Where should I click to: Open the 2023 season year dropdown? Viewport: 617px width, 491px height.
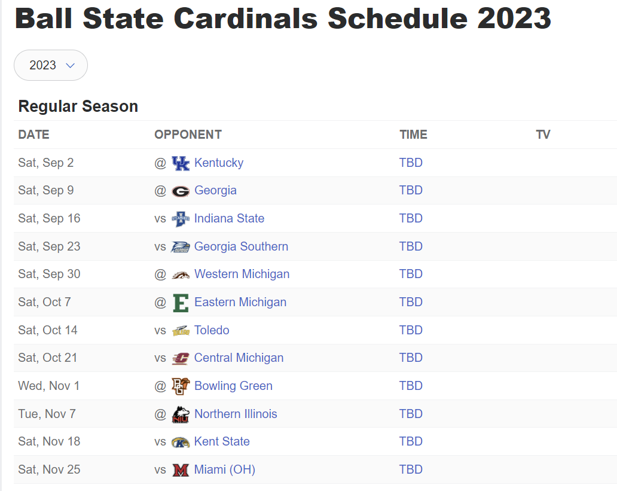(51, 65)
